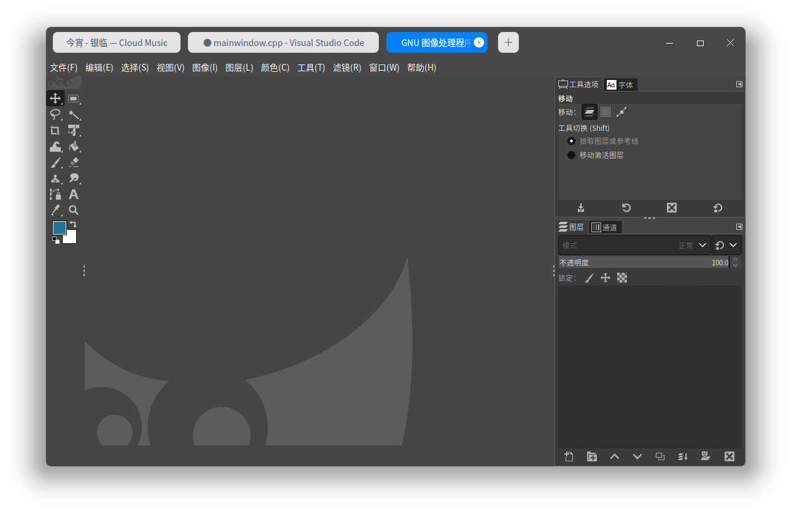This screenshot has width=794, height=516.
Task: Open the 视图(V) menu
Action: point(171,68)
